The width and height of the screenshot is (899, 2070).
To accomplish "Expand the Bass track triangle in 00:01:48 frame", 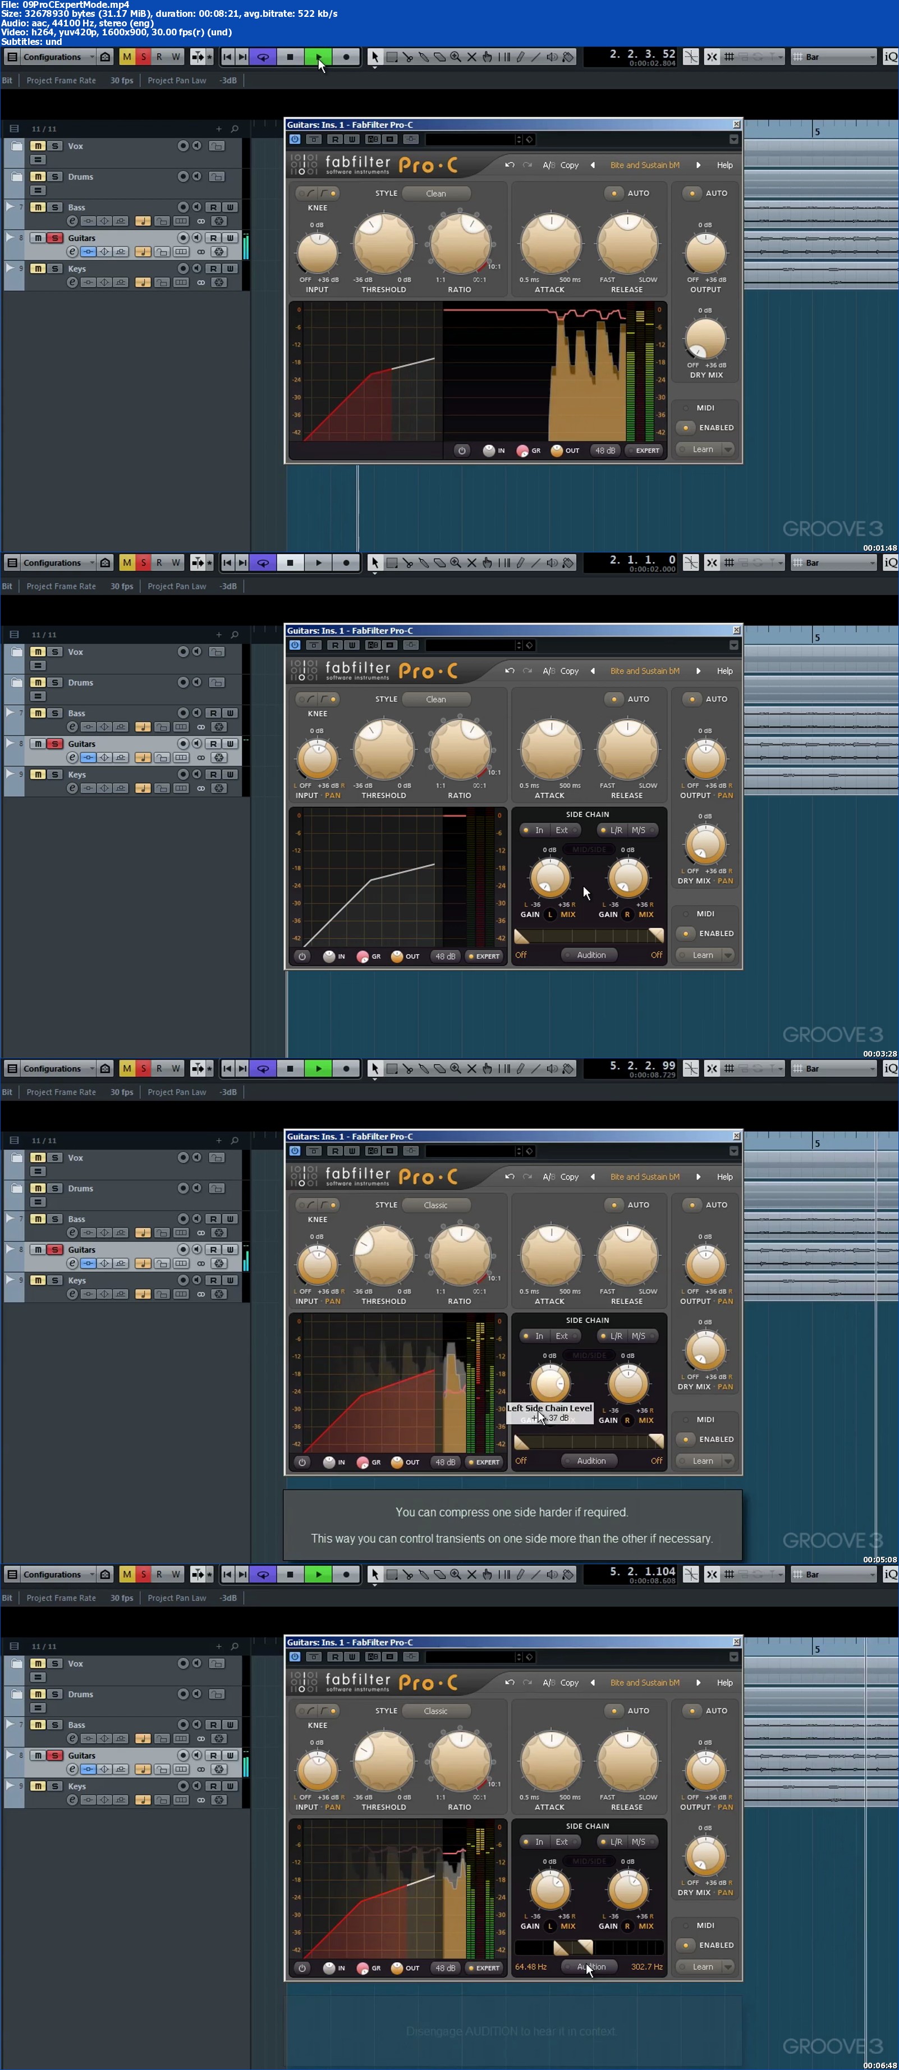I will pyautogui.click(x=10, y=207).
